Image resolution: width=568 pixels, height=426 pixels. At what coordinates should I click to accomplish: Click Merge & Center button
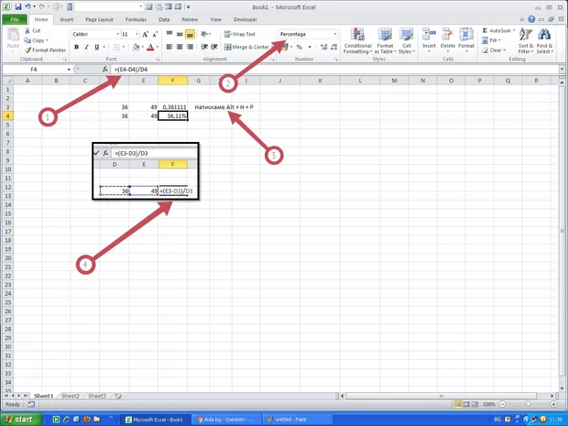pos(246,47)
